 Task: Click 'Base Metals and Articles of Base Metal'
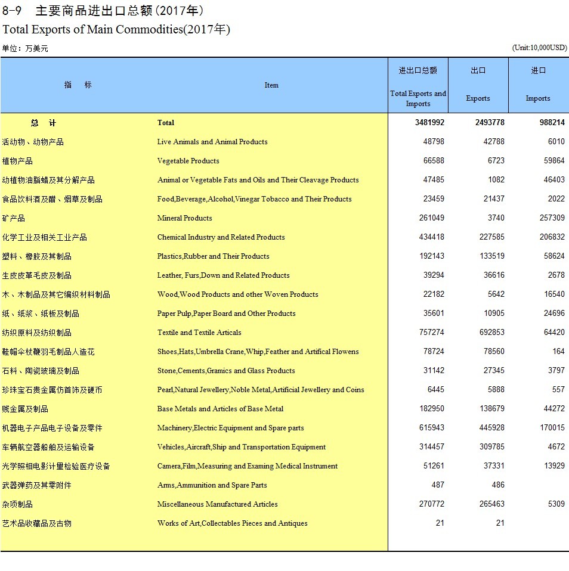[x=220, y=409]
